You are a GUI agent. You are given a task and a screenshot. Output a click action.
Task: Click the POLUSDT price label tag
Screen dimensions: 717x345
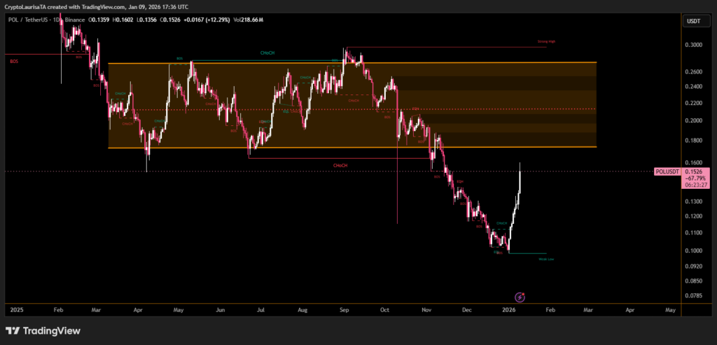click(667, 171)
